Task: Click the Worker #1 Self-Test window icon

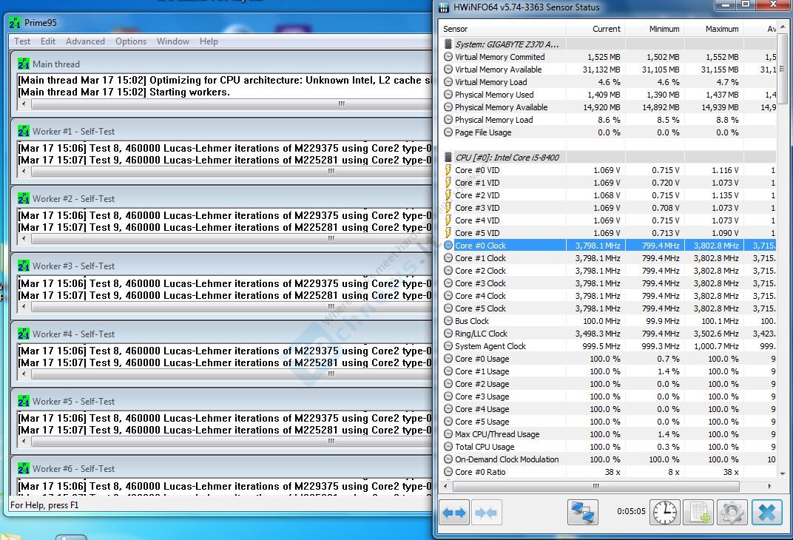Action: point(24,132)
